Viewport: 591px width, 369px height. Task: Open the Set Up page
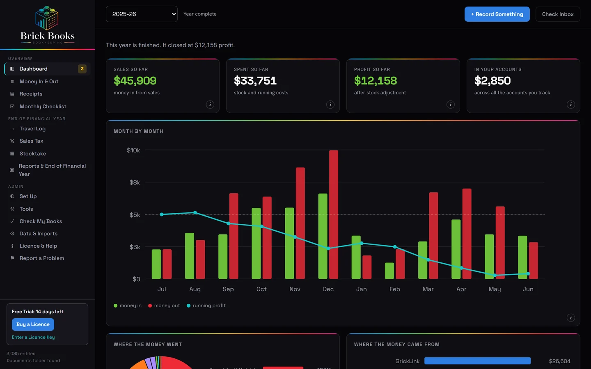click(x=47, y=196)
